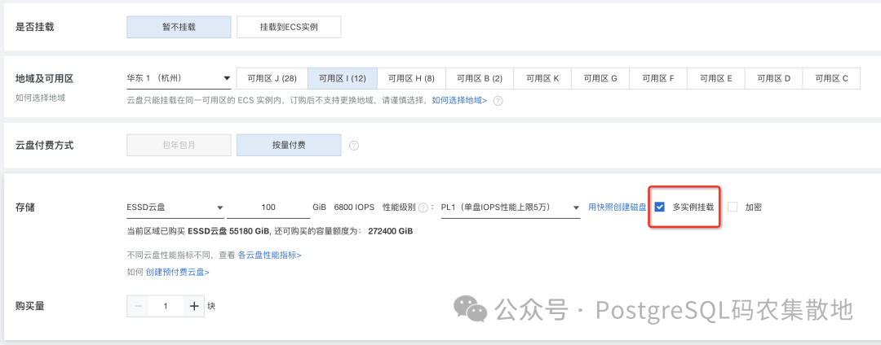The height and width of the screenshot is (345, 881).
Task: Open the 如何选择地域> link
Action: (x=459, y=101)
